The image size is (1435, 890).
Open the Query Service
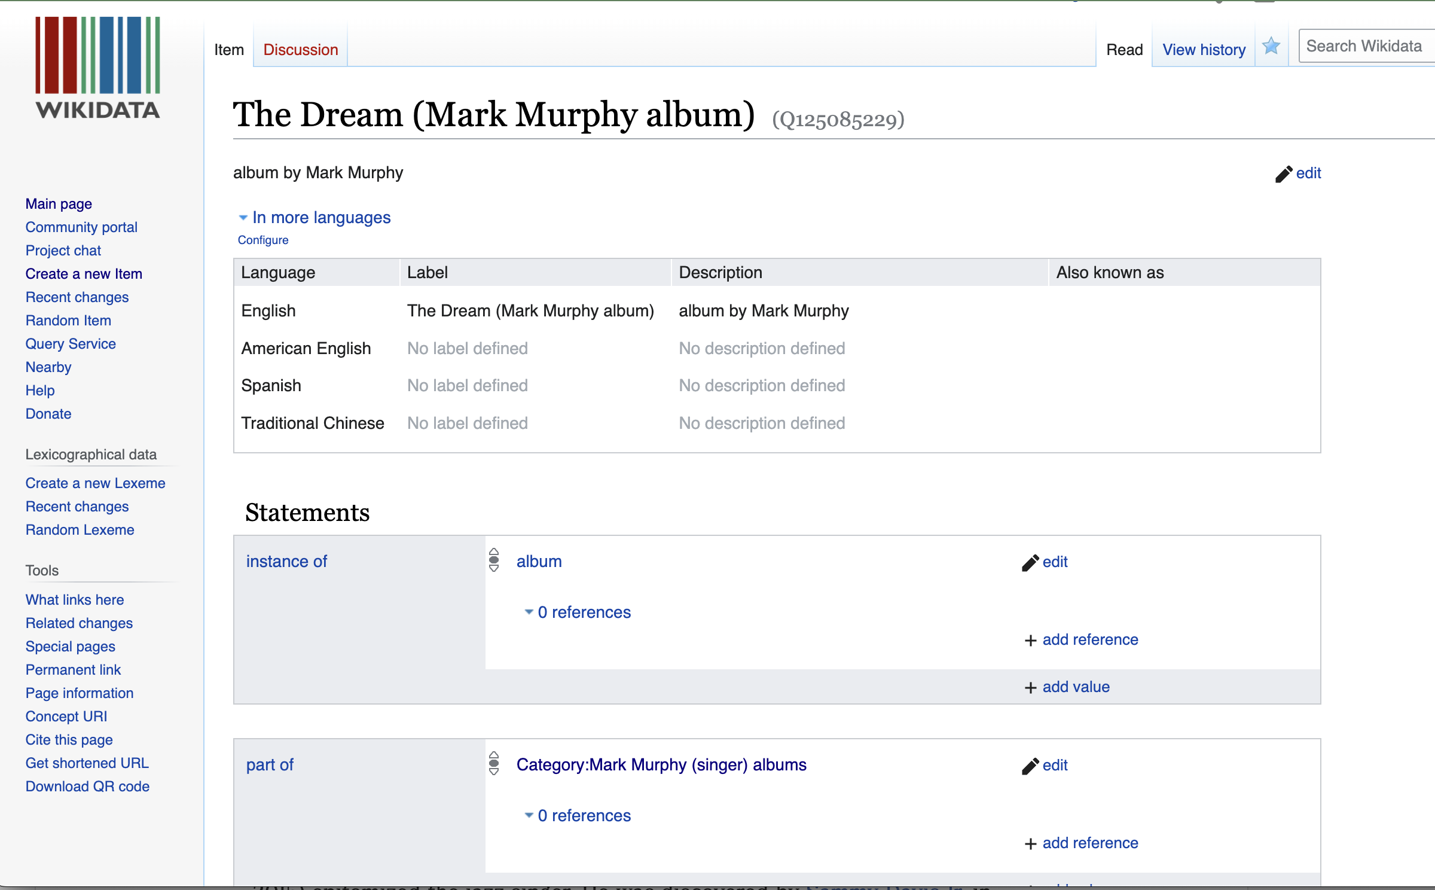click(x=71, y=344)
